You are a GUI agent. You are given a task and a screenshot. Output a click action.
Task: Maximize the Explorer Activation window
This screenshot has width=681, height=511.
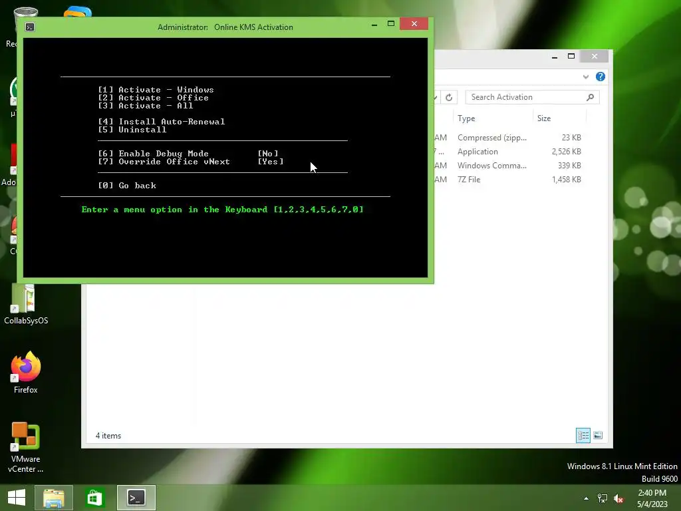[571, 57]
